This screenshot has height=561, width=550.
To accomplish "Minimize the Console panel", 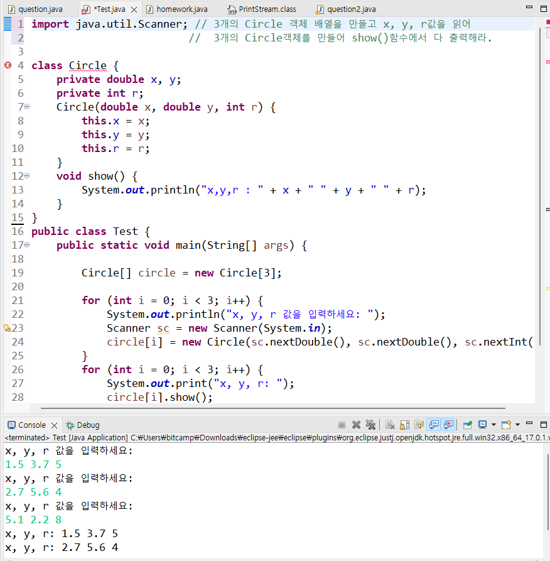I will pos(530,423).
